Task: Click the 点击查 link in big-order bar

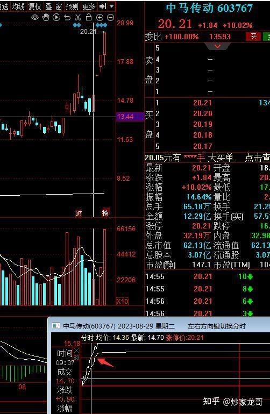Action: (257, 158)
